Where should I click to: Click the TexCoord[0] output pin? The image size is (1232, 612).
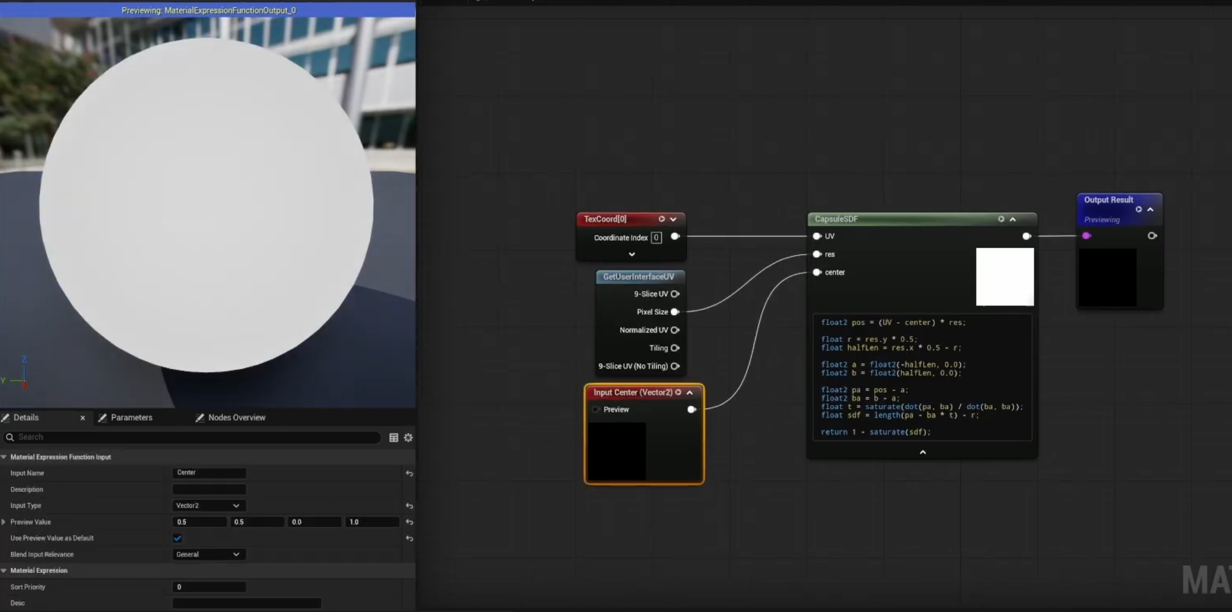click(x=675, y=237)
